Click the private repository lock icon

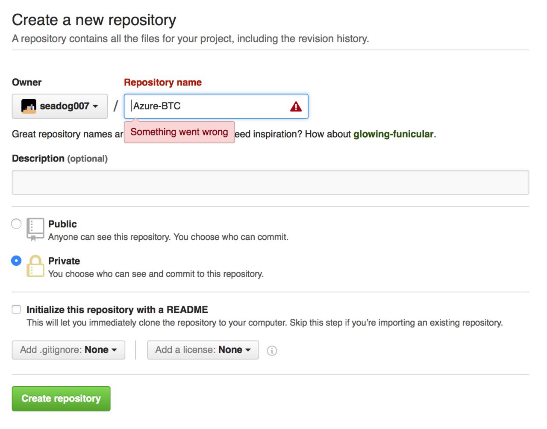click(x=35, y=266)
